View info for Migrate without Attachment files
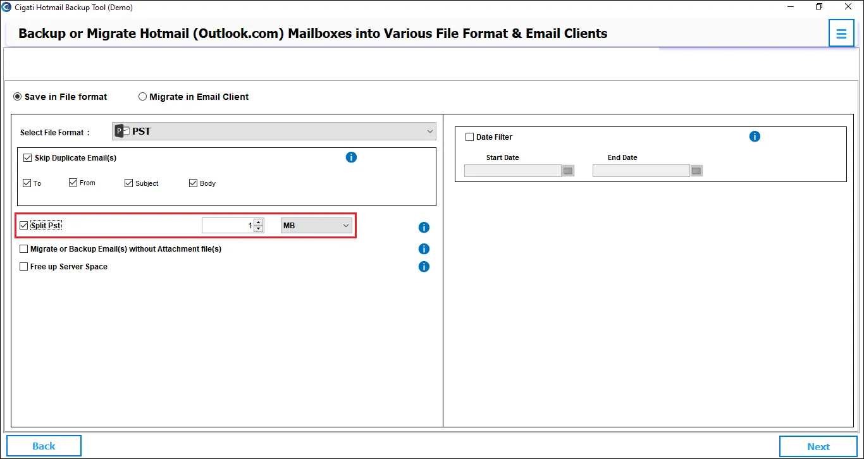864x459 pixels. [424, 249]
